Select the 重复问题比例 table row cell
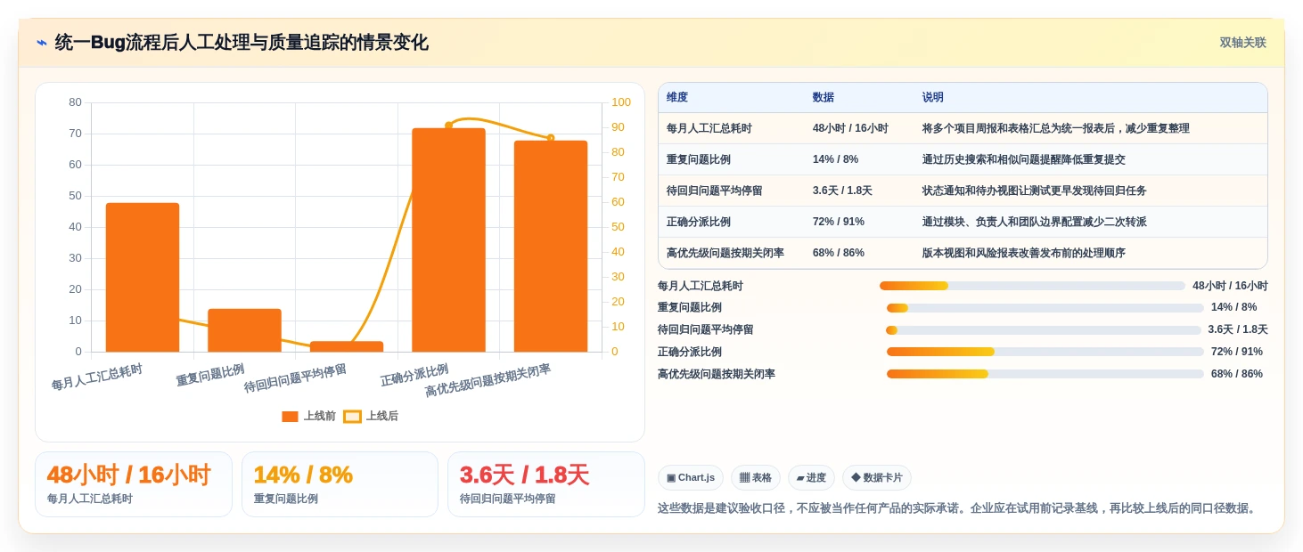The width and height of the screenshot is (1303, 552). pos(732,159)
